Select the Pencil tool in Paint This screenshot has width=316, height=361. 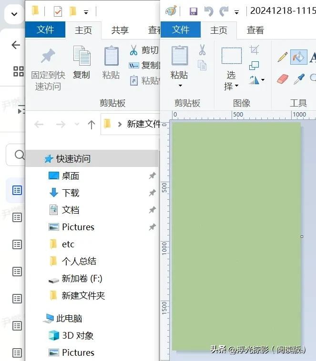click(x=282, y=57)
